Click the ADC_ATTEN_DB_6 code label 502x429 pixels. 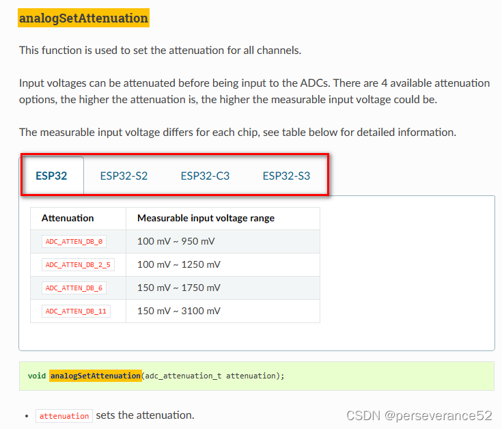click(x=74, y=288)
